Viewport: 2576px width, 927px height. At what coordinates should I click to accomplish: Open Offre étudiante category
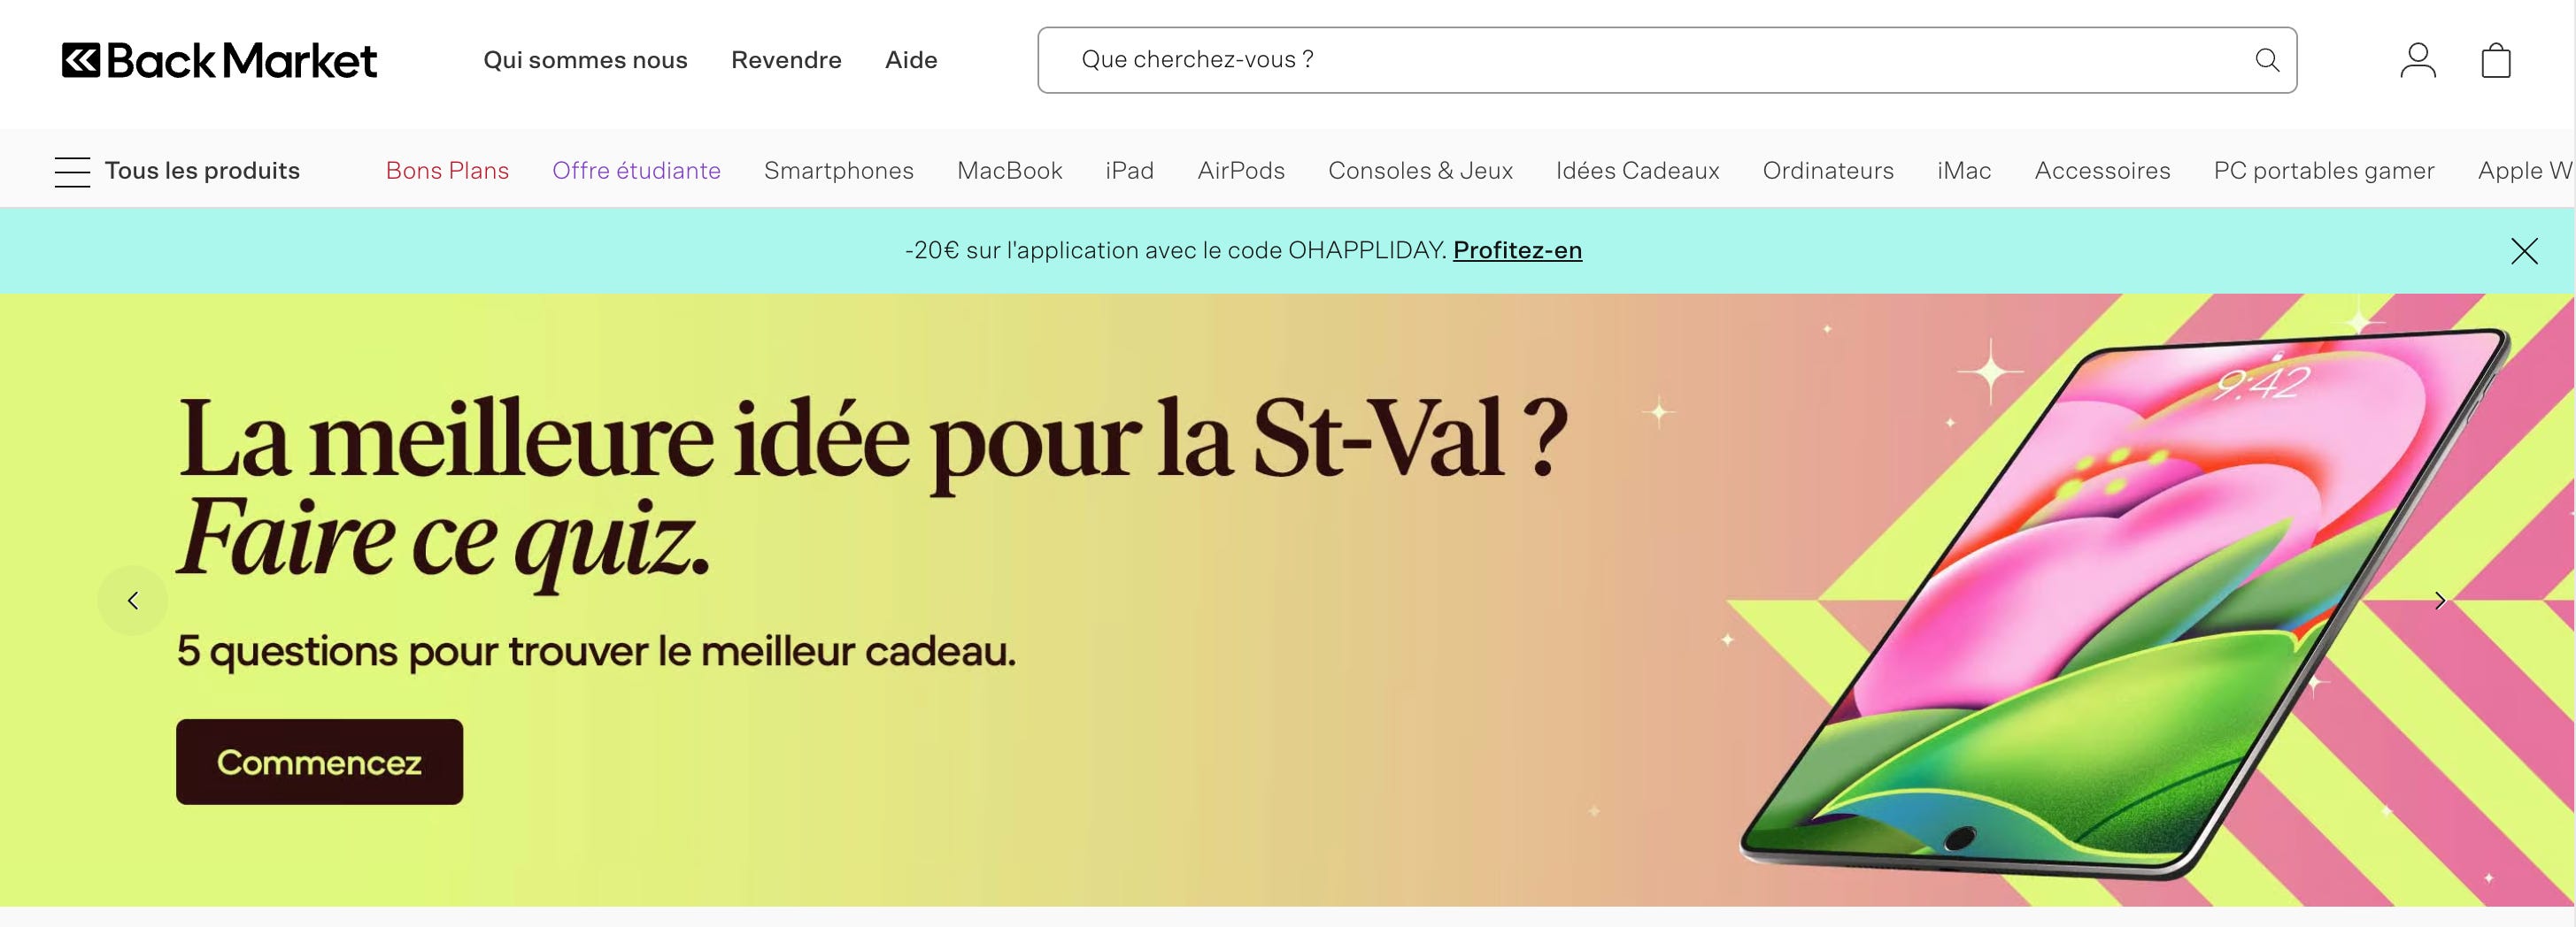[x=636, y=171]
